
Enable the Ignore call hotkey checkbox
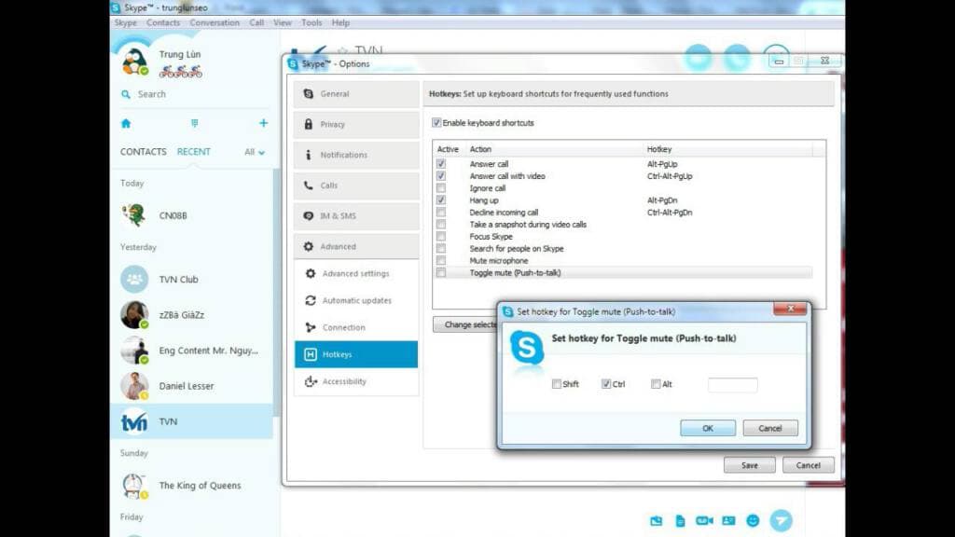(441, 188)
